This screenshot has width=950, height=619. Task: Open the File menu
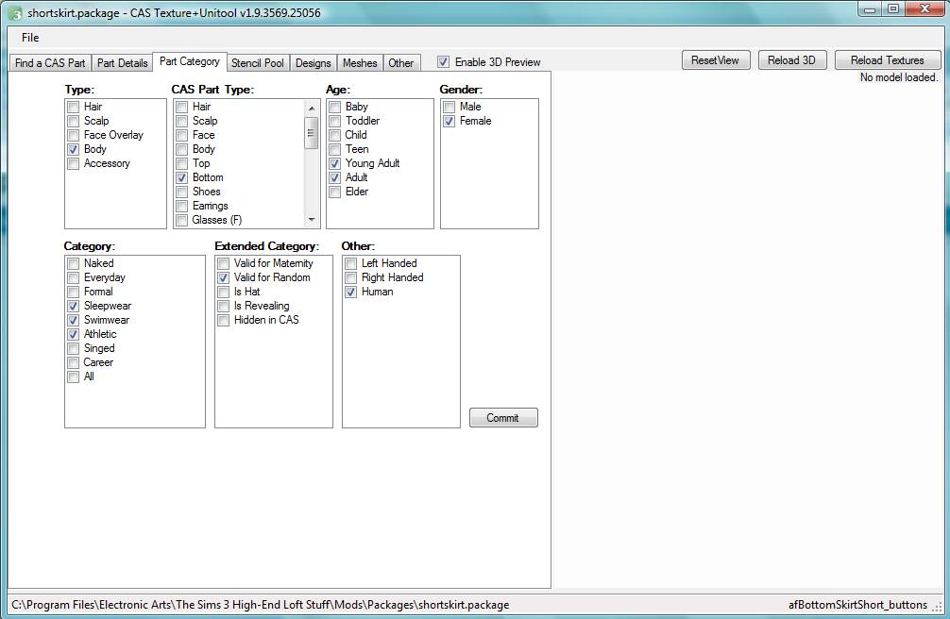pyautogui.click(x=30, y=38)
